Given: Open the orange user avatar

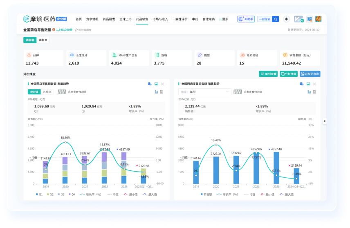Looking at the screenshot, I should (318, 19).
